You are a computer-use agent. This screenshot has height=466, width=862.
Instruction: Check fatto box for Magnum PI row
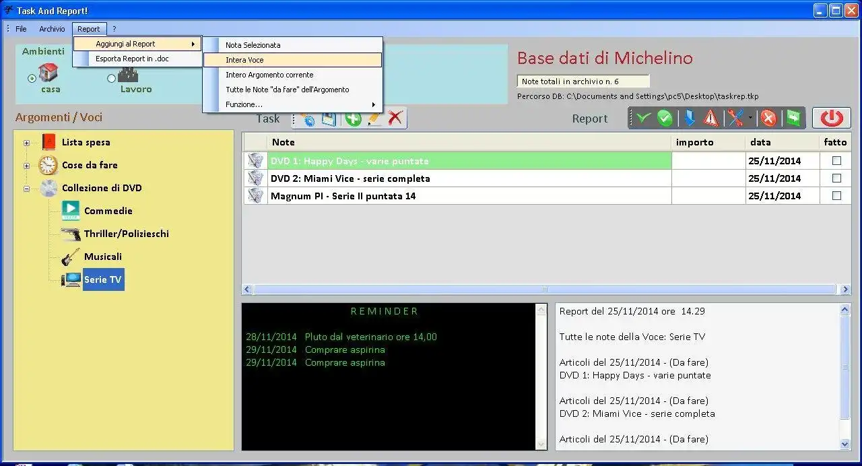[x=836, y=195]
